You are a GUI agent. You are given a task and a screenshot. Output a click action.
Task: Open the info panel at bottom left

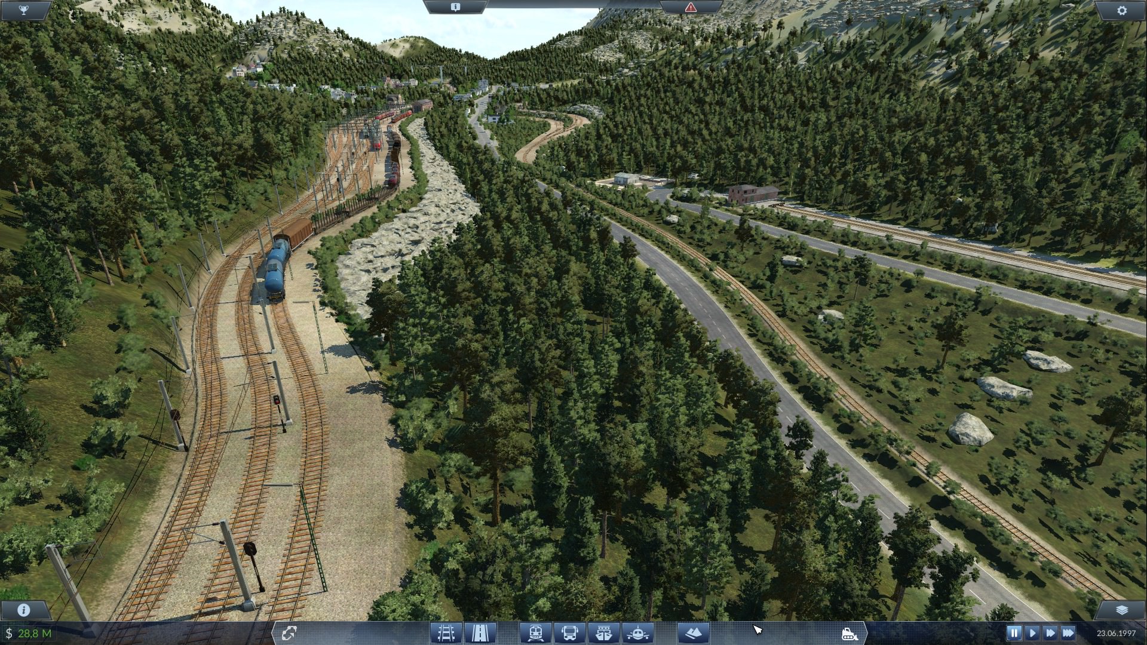[24, 610]
